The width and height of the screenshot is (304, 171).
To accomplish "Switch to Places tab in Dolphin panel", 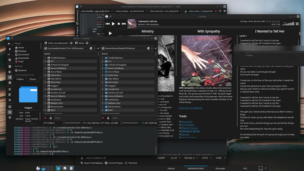I will [33, 79].
